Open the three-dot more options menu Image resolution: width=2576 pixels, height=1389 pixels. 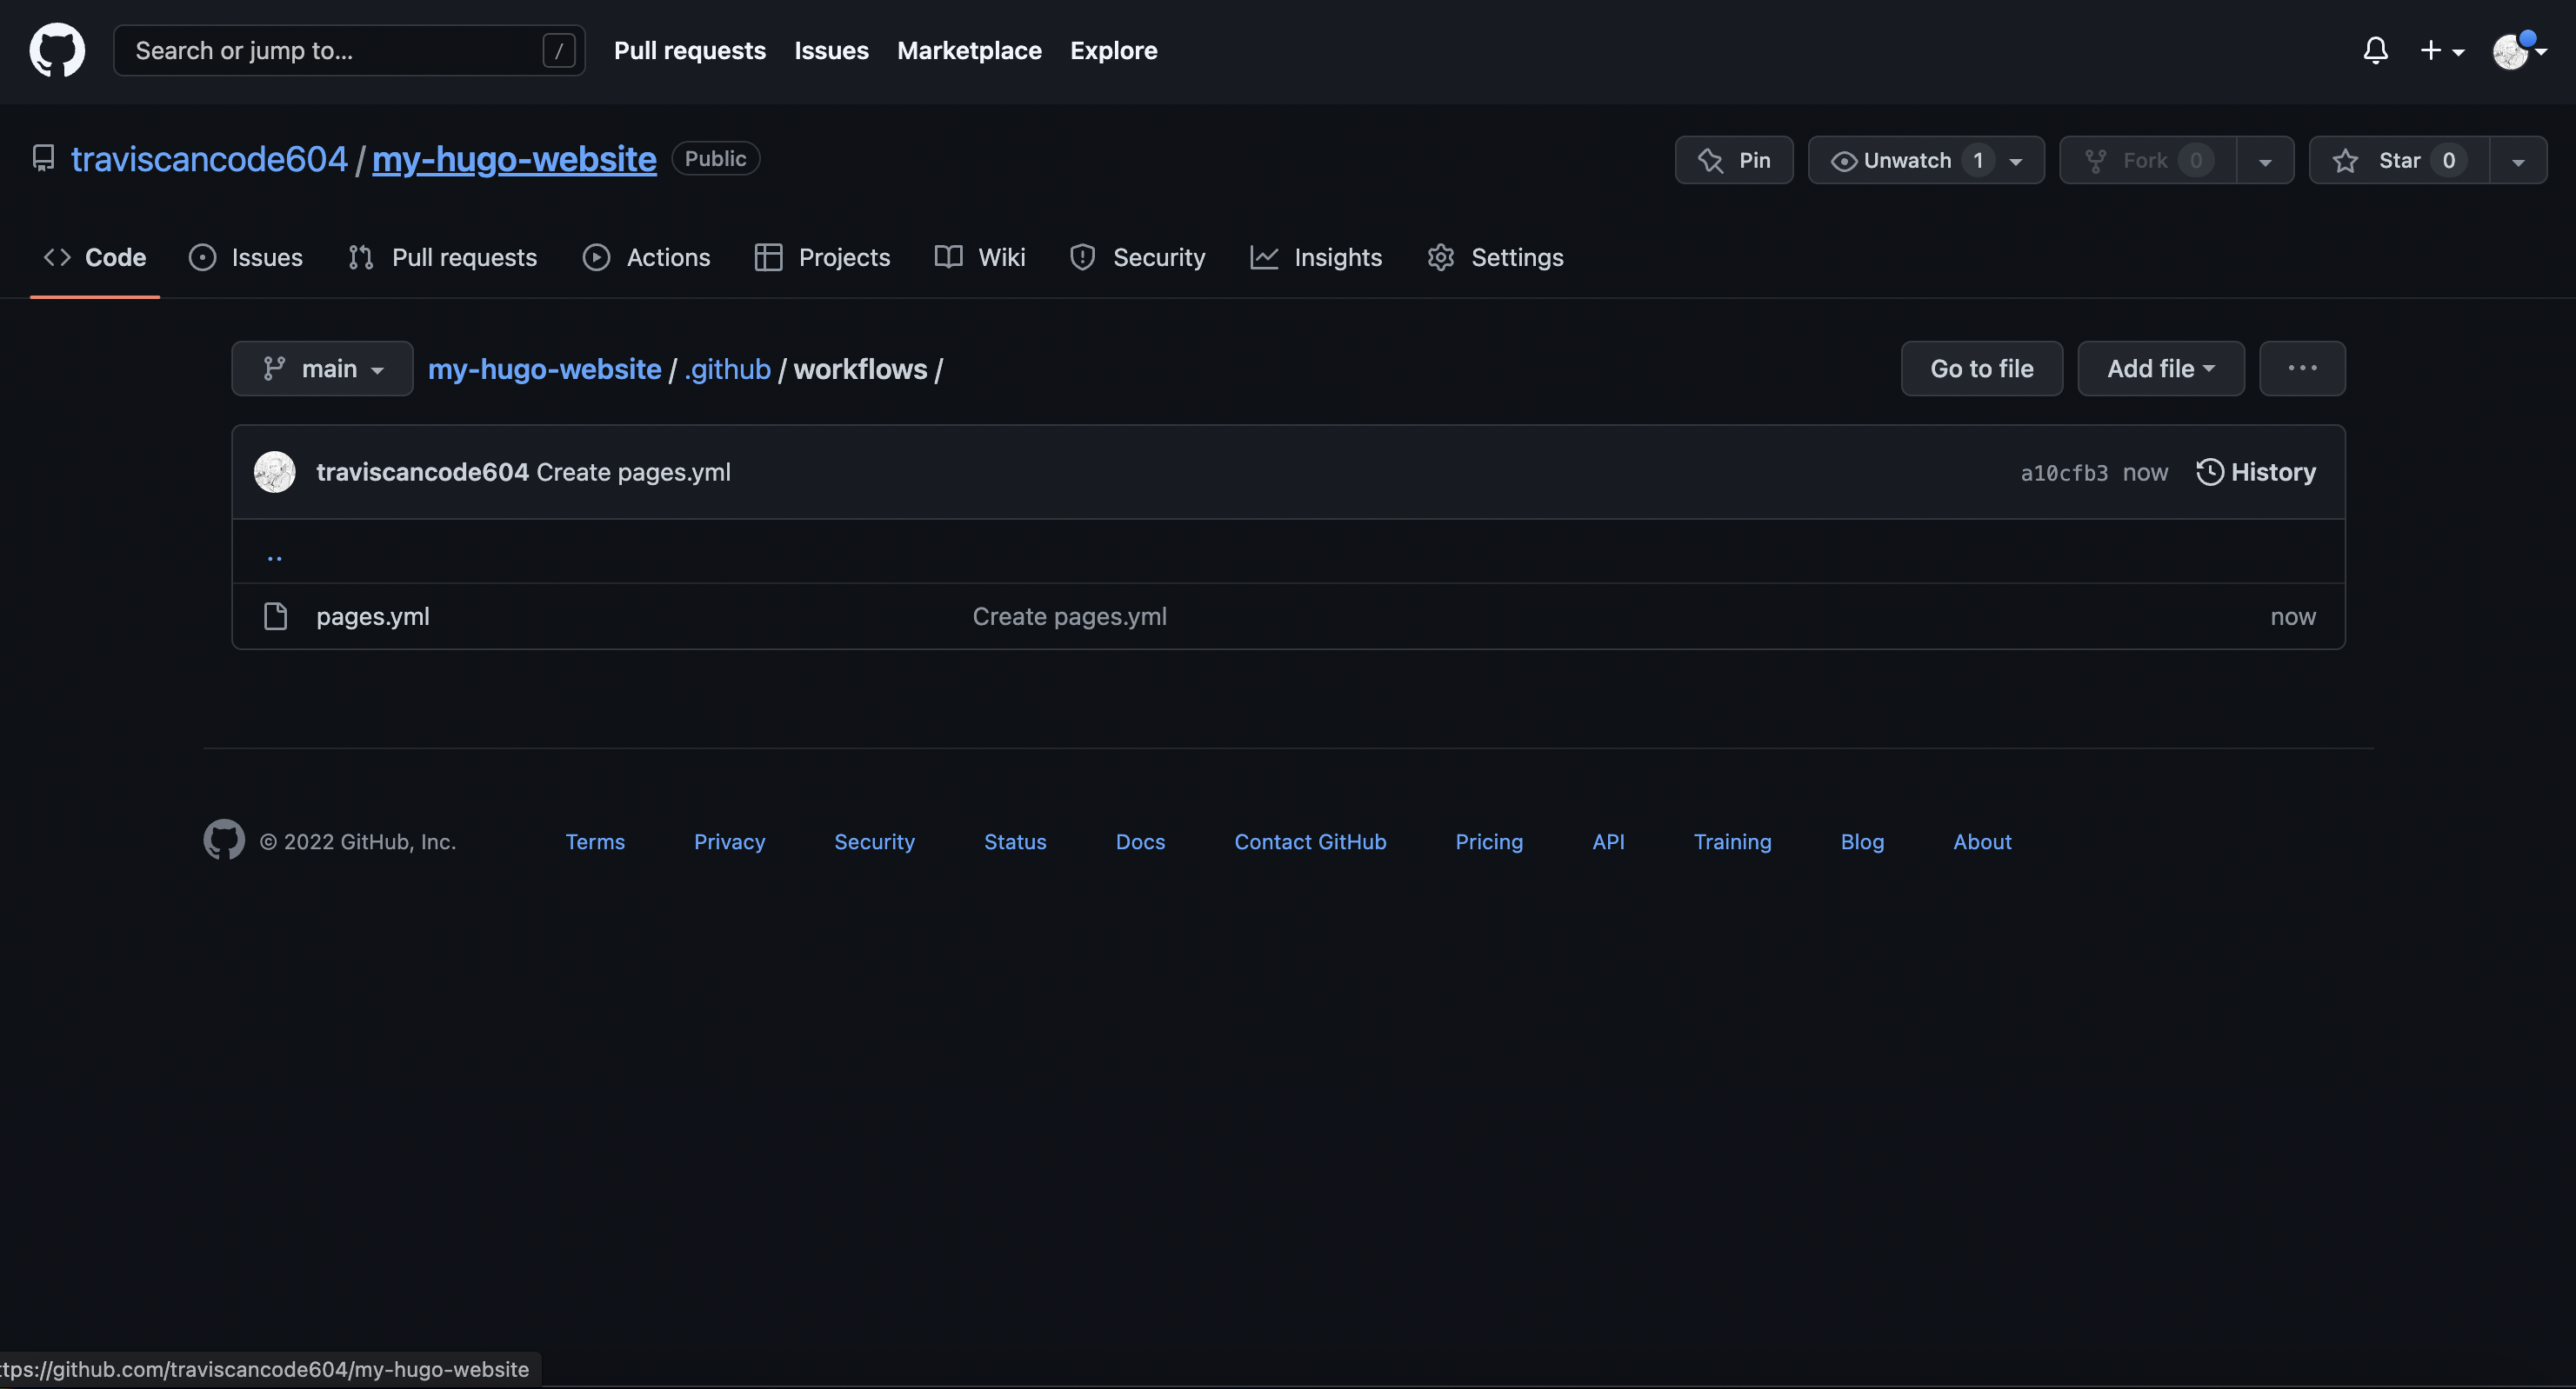coord(2302,369)
